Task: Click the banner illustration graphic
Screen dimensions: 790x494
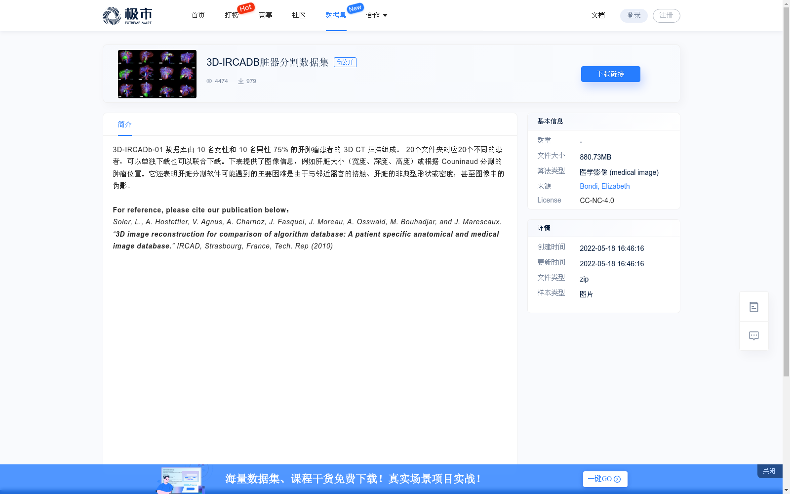Action: [x=182, y=479]
